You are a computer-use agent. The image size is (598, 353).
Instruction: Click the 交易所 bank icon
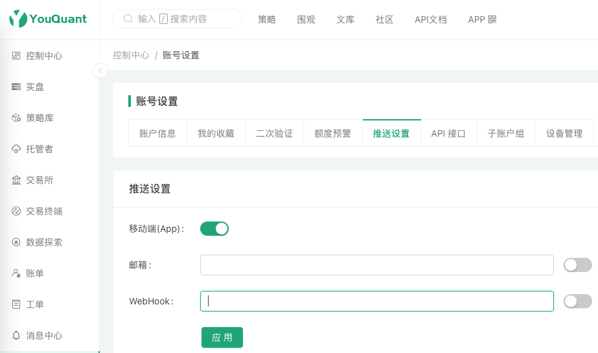point(16,180)
